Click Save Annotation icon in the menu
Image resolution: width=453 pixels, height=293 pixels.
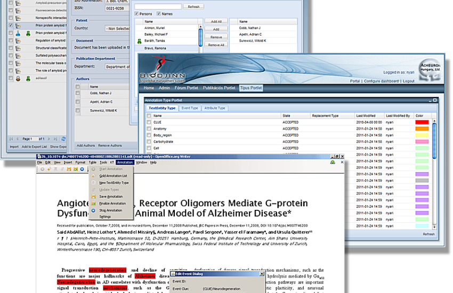click(93, 197)
